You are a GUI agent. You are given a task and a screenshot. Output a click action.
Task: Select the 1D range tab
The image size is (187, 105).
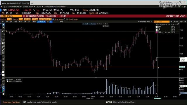[3, 22]
